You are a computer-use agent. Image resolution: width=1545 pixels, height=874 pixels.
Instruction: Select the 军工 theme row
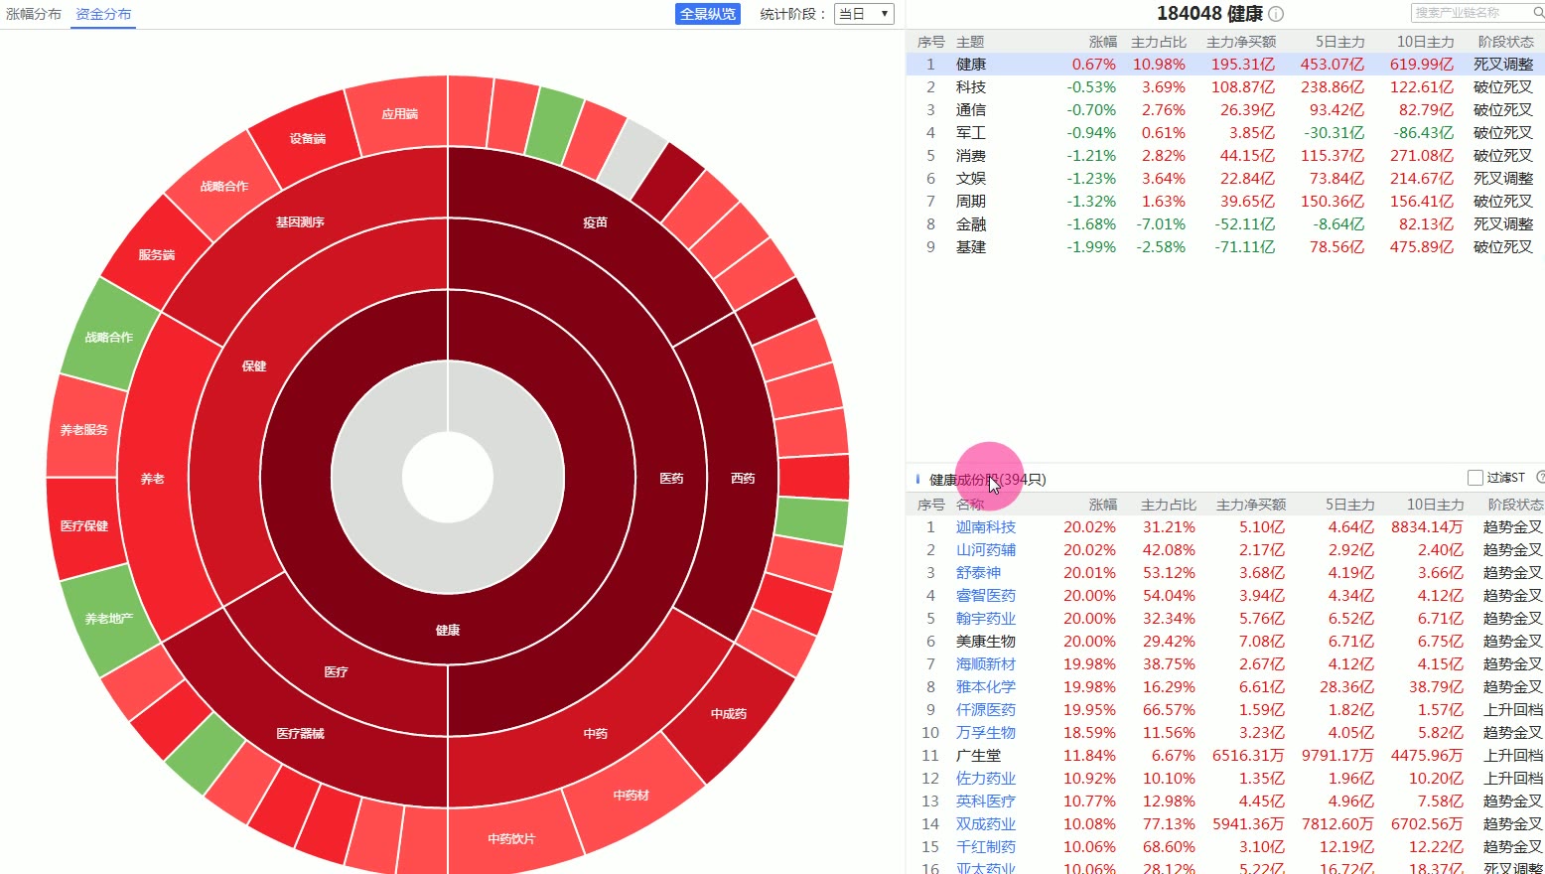(x=1225, y=132)
